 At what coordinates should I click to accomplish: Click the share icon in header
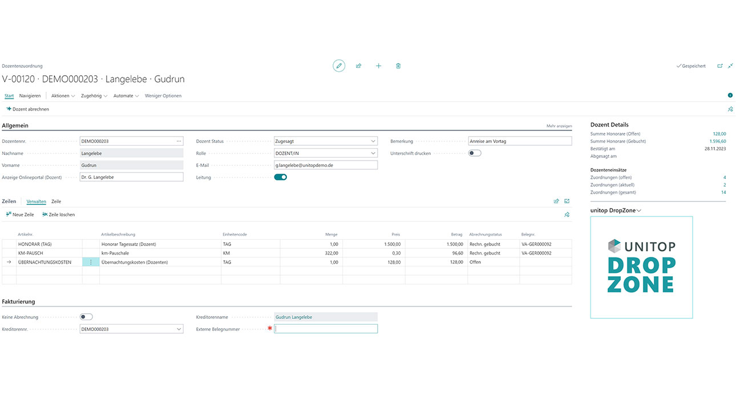(359, 66)
